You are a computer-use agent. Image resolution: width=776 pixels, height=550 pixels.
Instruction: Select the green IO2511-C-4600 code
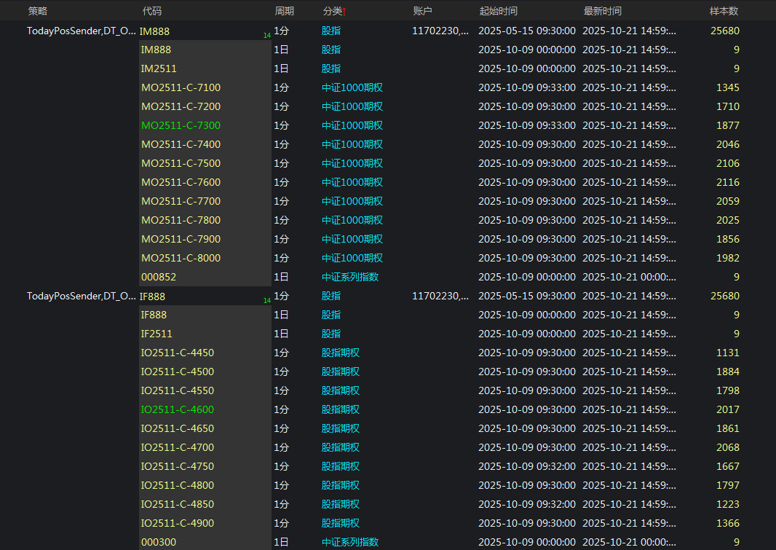(x=178, y=409)
